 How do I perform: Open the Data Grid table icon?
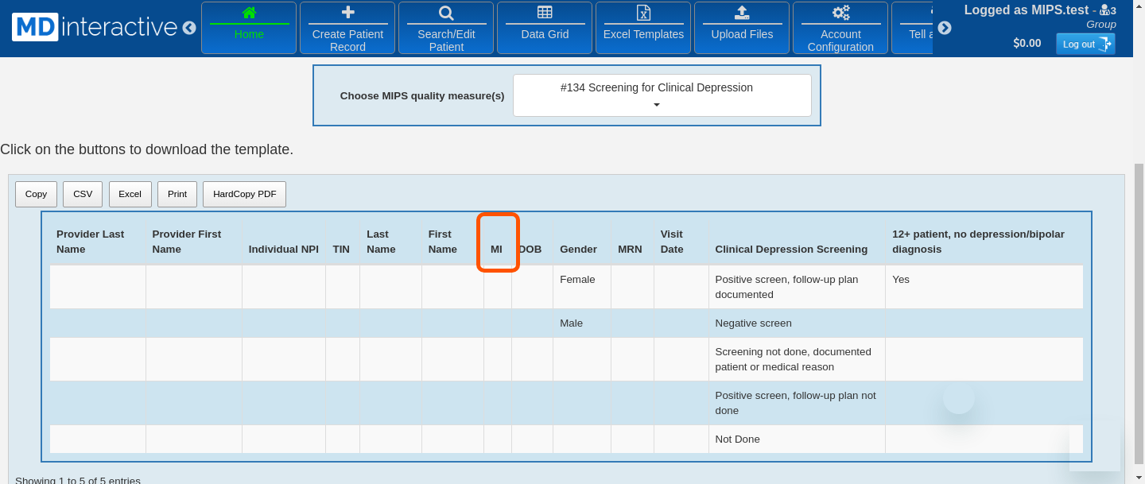(545, 13)
